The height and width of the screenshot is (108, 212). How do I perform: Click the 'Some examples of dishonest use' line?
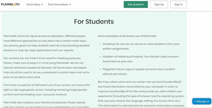coord(127,36)
